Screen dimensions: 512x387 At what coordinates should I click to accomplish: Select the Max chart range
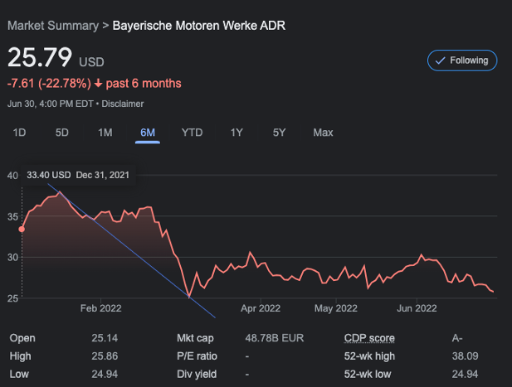323,133
